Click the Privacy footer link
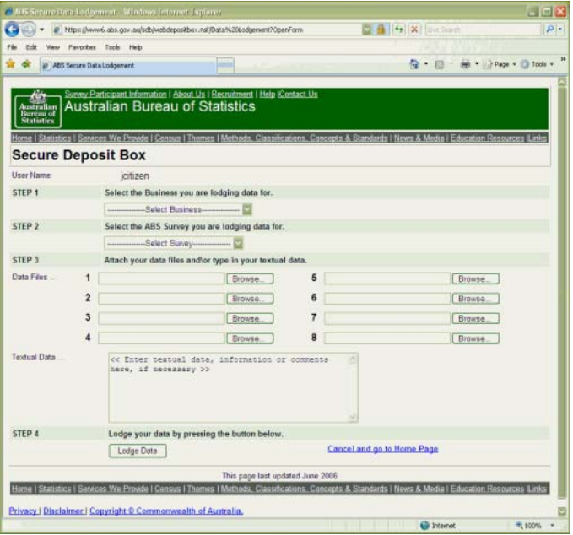The height and width of the screenshot is (535, 573). point(23,511)
